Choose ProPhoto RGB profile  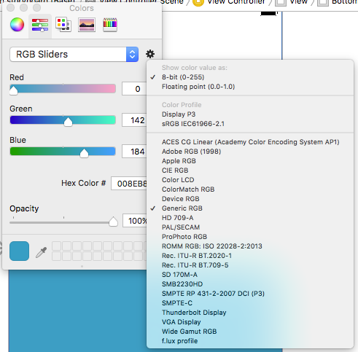(x=250, y=237)
